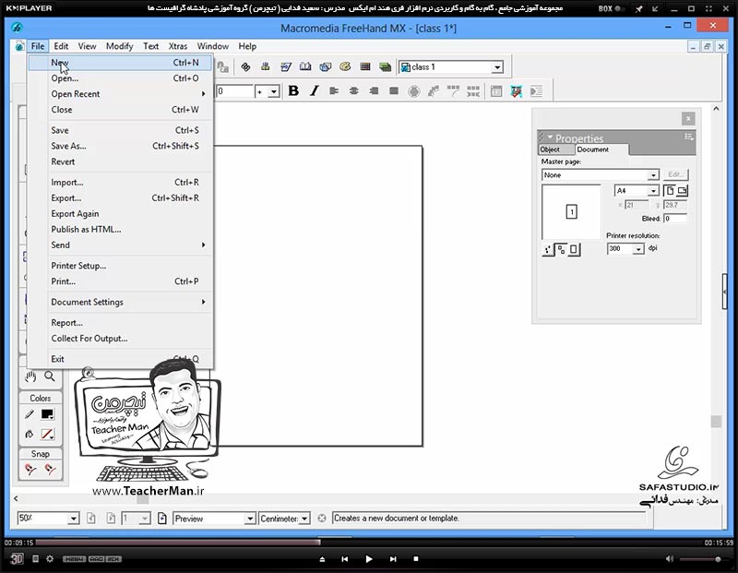Click the Align panel icon
The width and height of the screenshot is (738, 573).
(266, 66)
